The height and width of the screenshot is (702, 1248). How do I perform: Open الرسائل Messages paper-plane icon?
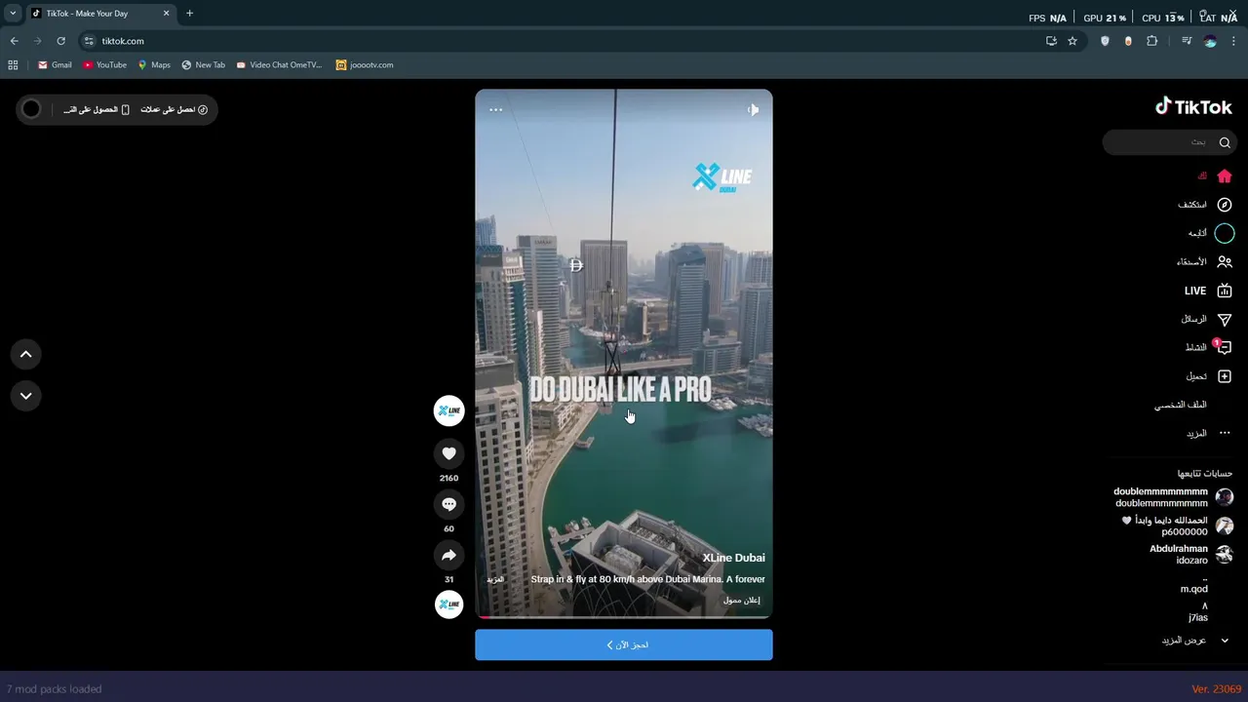pyautogui.click(x=1225, y=319)
